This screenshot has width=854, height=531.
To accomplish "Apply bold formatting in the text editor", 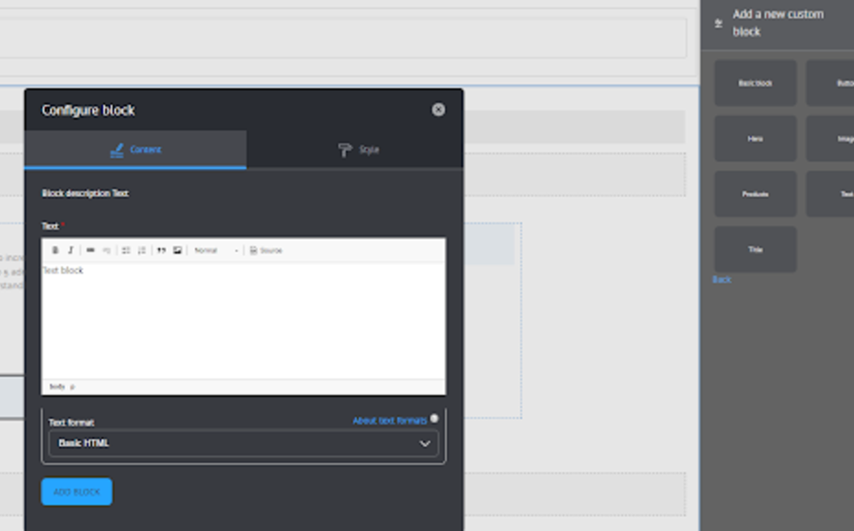I will [55, 251].
